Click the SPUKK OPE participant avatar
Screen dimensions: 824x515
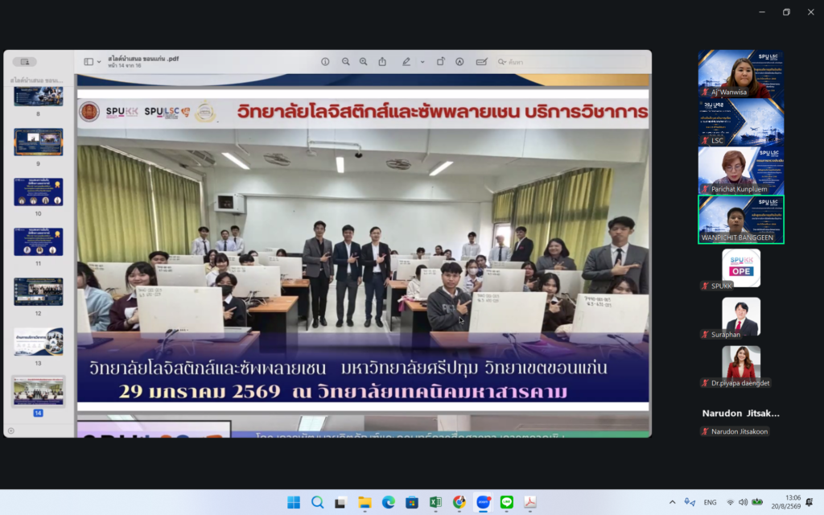coord(741,268)
